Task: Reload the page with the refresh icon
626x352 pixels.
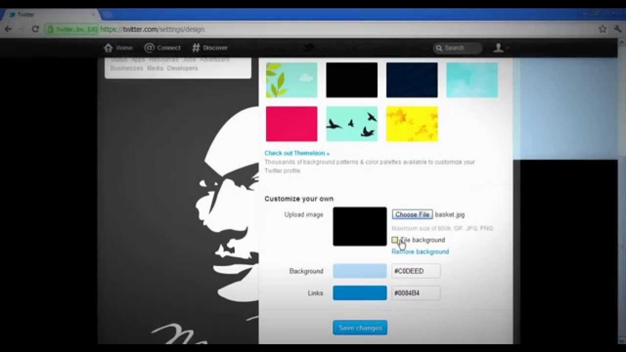Action: 35,29
